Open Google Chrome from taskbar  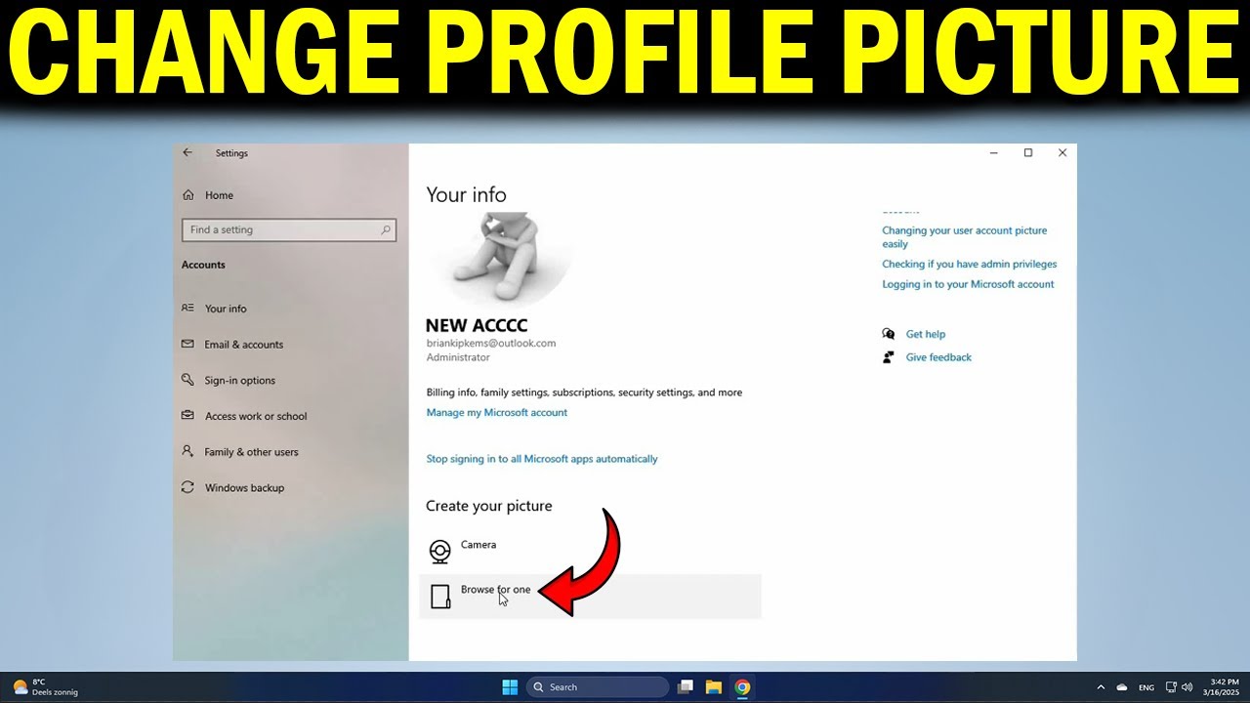(742, 687)
